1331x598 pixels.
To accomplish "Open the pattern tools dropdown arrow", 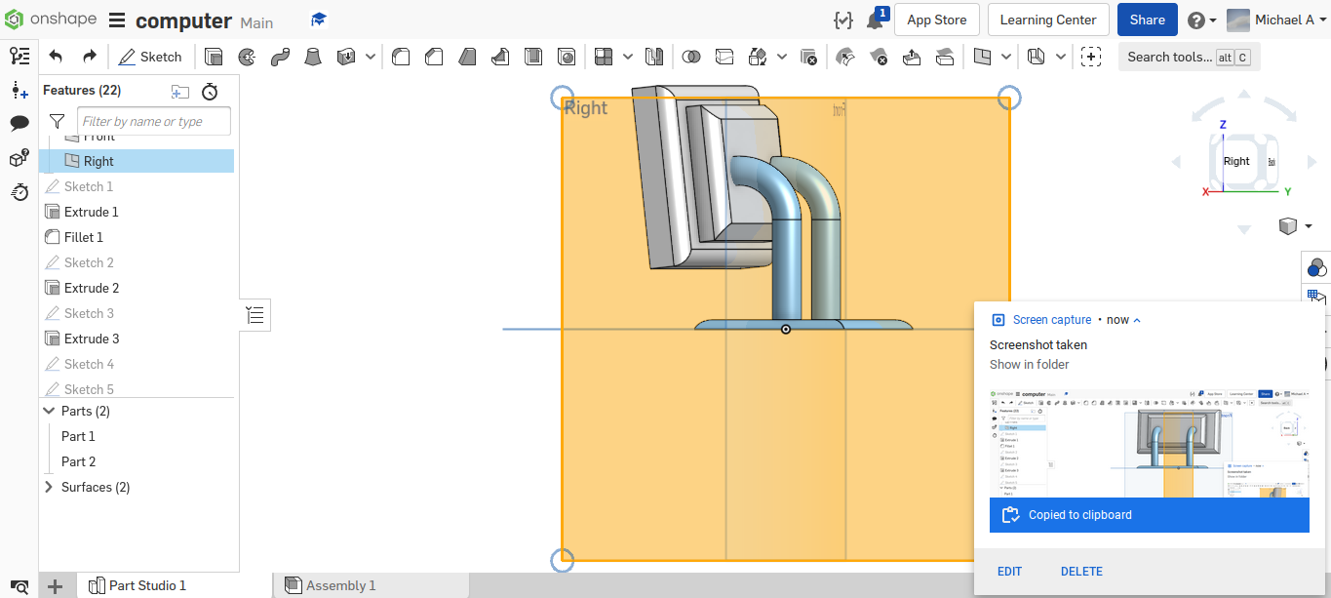I will 628,57.
